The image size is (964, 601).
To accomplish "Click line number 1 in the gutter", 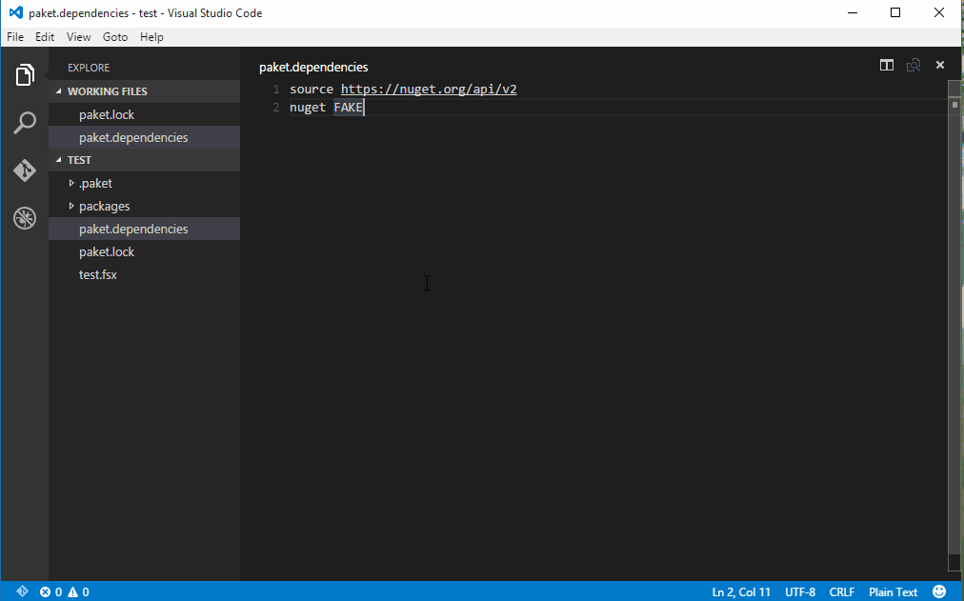I will pos(276,90).
